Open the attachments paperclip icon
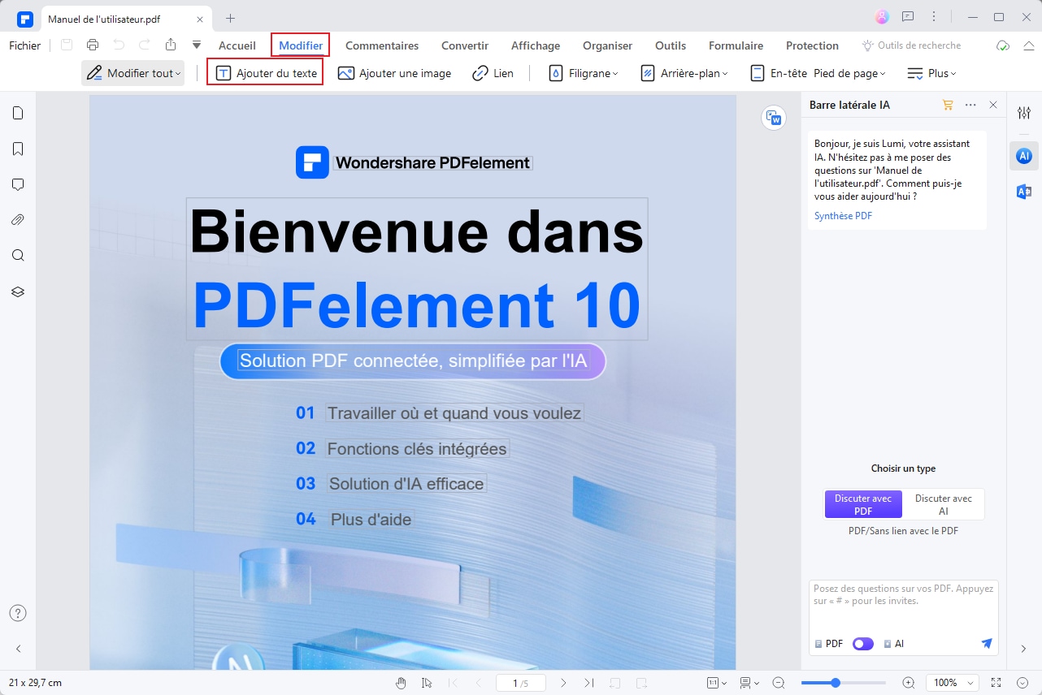 [x=18, y=220]
